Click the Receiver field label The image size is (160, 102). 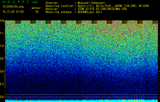pos(52,9)
